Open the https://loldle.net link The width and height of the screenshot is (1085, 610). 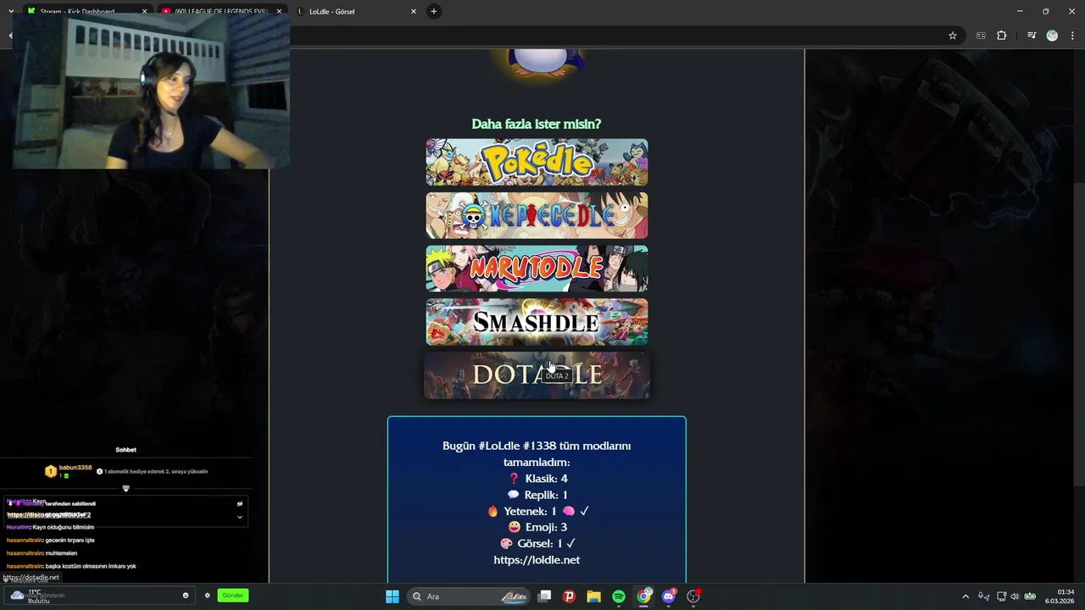coord(537,560)
